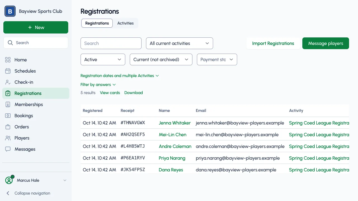
Task: Click the Schedules calendar icon
Action: [8, 71]
